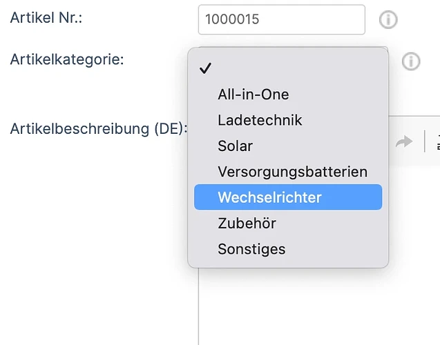This screenshot has width=440, height=345.
Task: Click the gray editor toolbar strip background
Action: (x=414, y=157)
